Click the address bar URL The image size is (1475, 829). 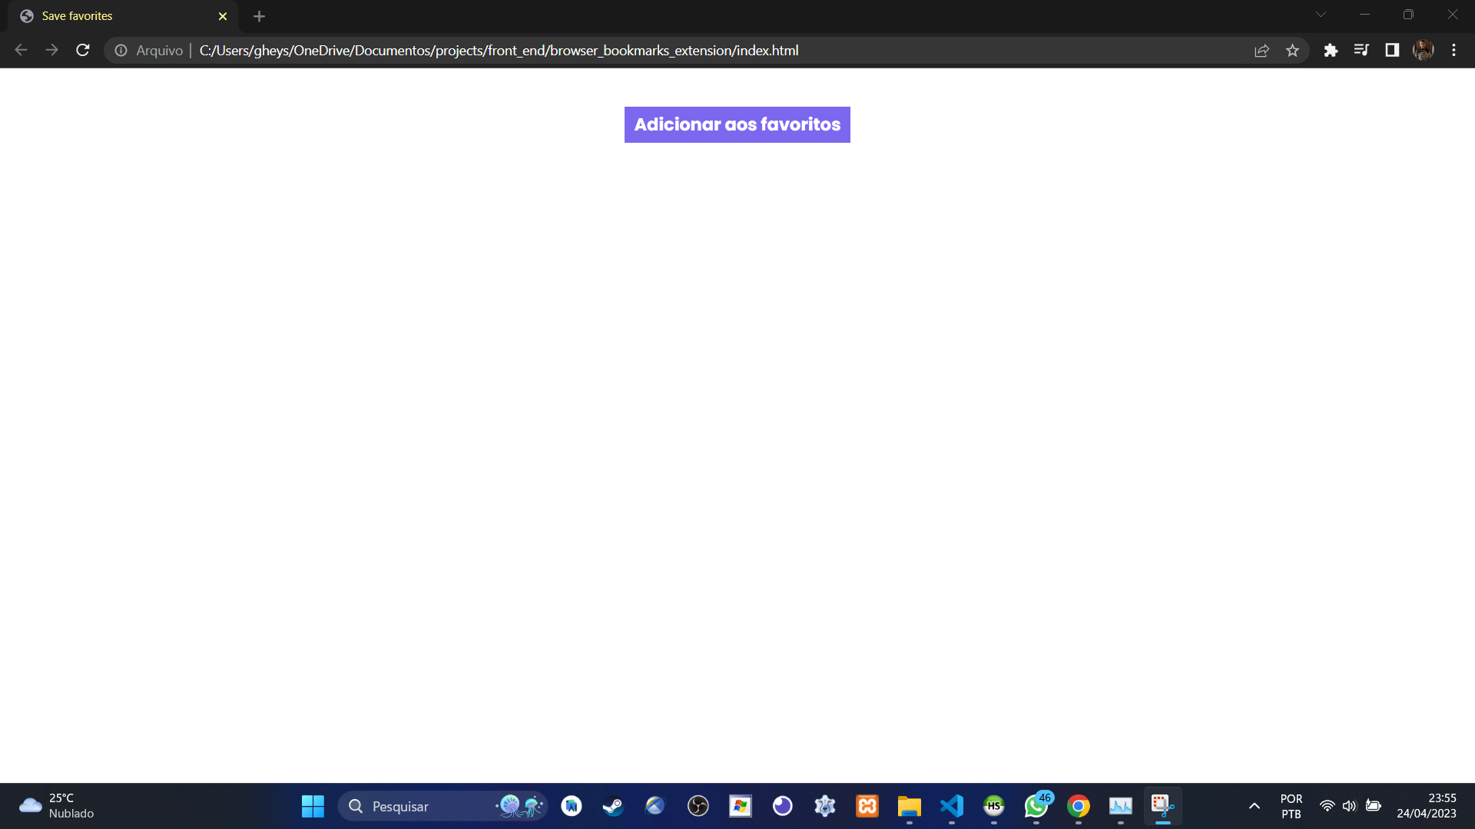(499, 51)
